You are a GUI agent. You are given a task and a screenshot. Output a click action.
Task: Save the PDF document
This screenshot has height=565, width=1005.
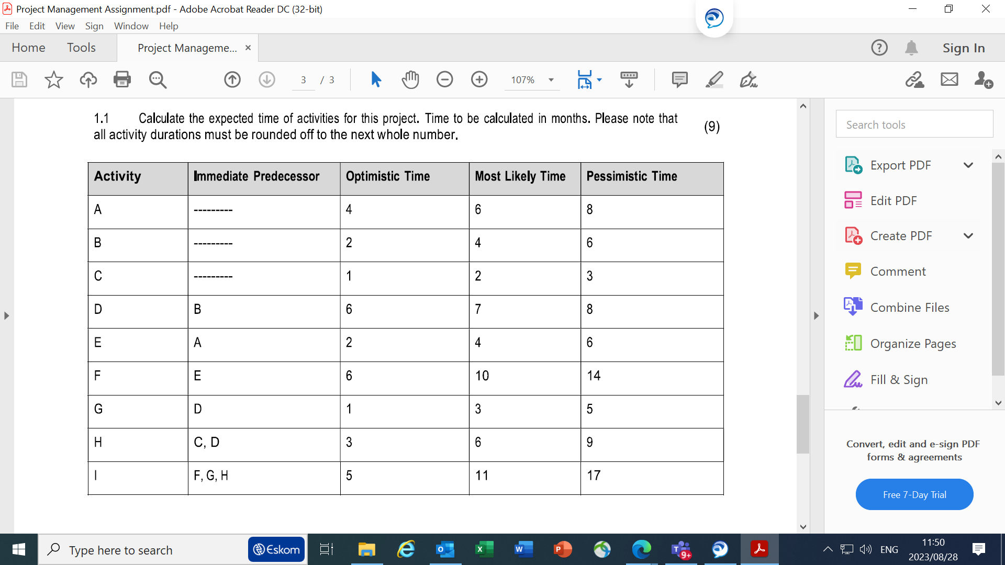click(x=19, y=80)
